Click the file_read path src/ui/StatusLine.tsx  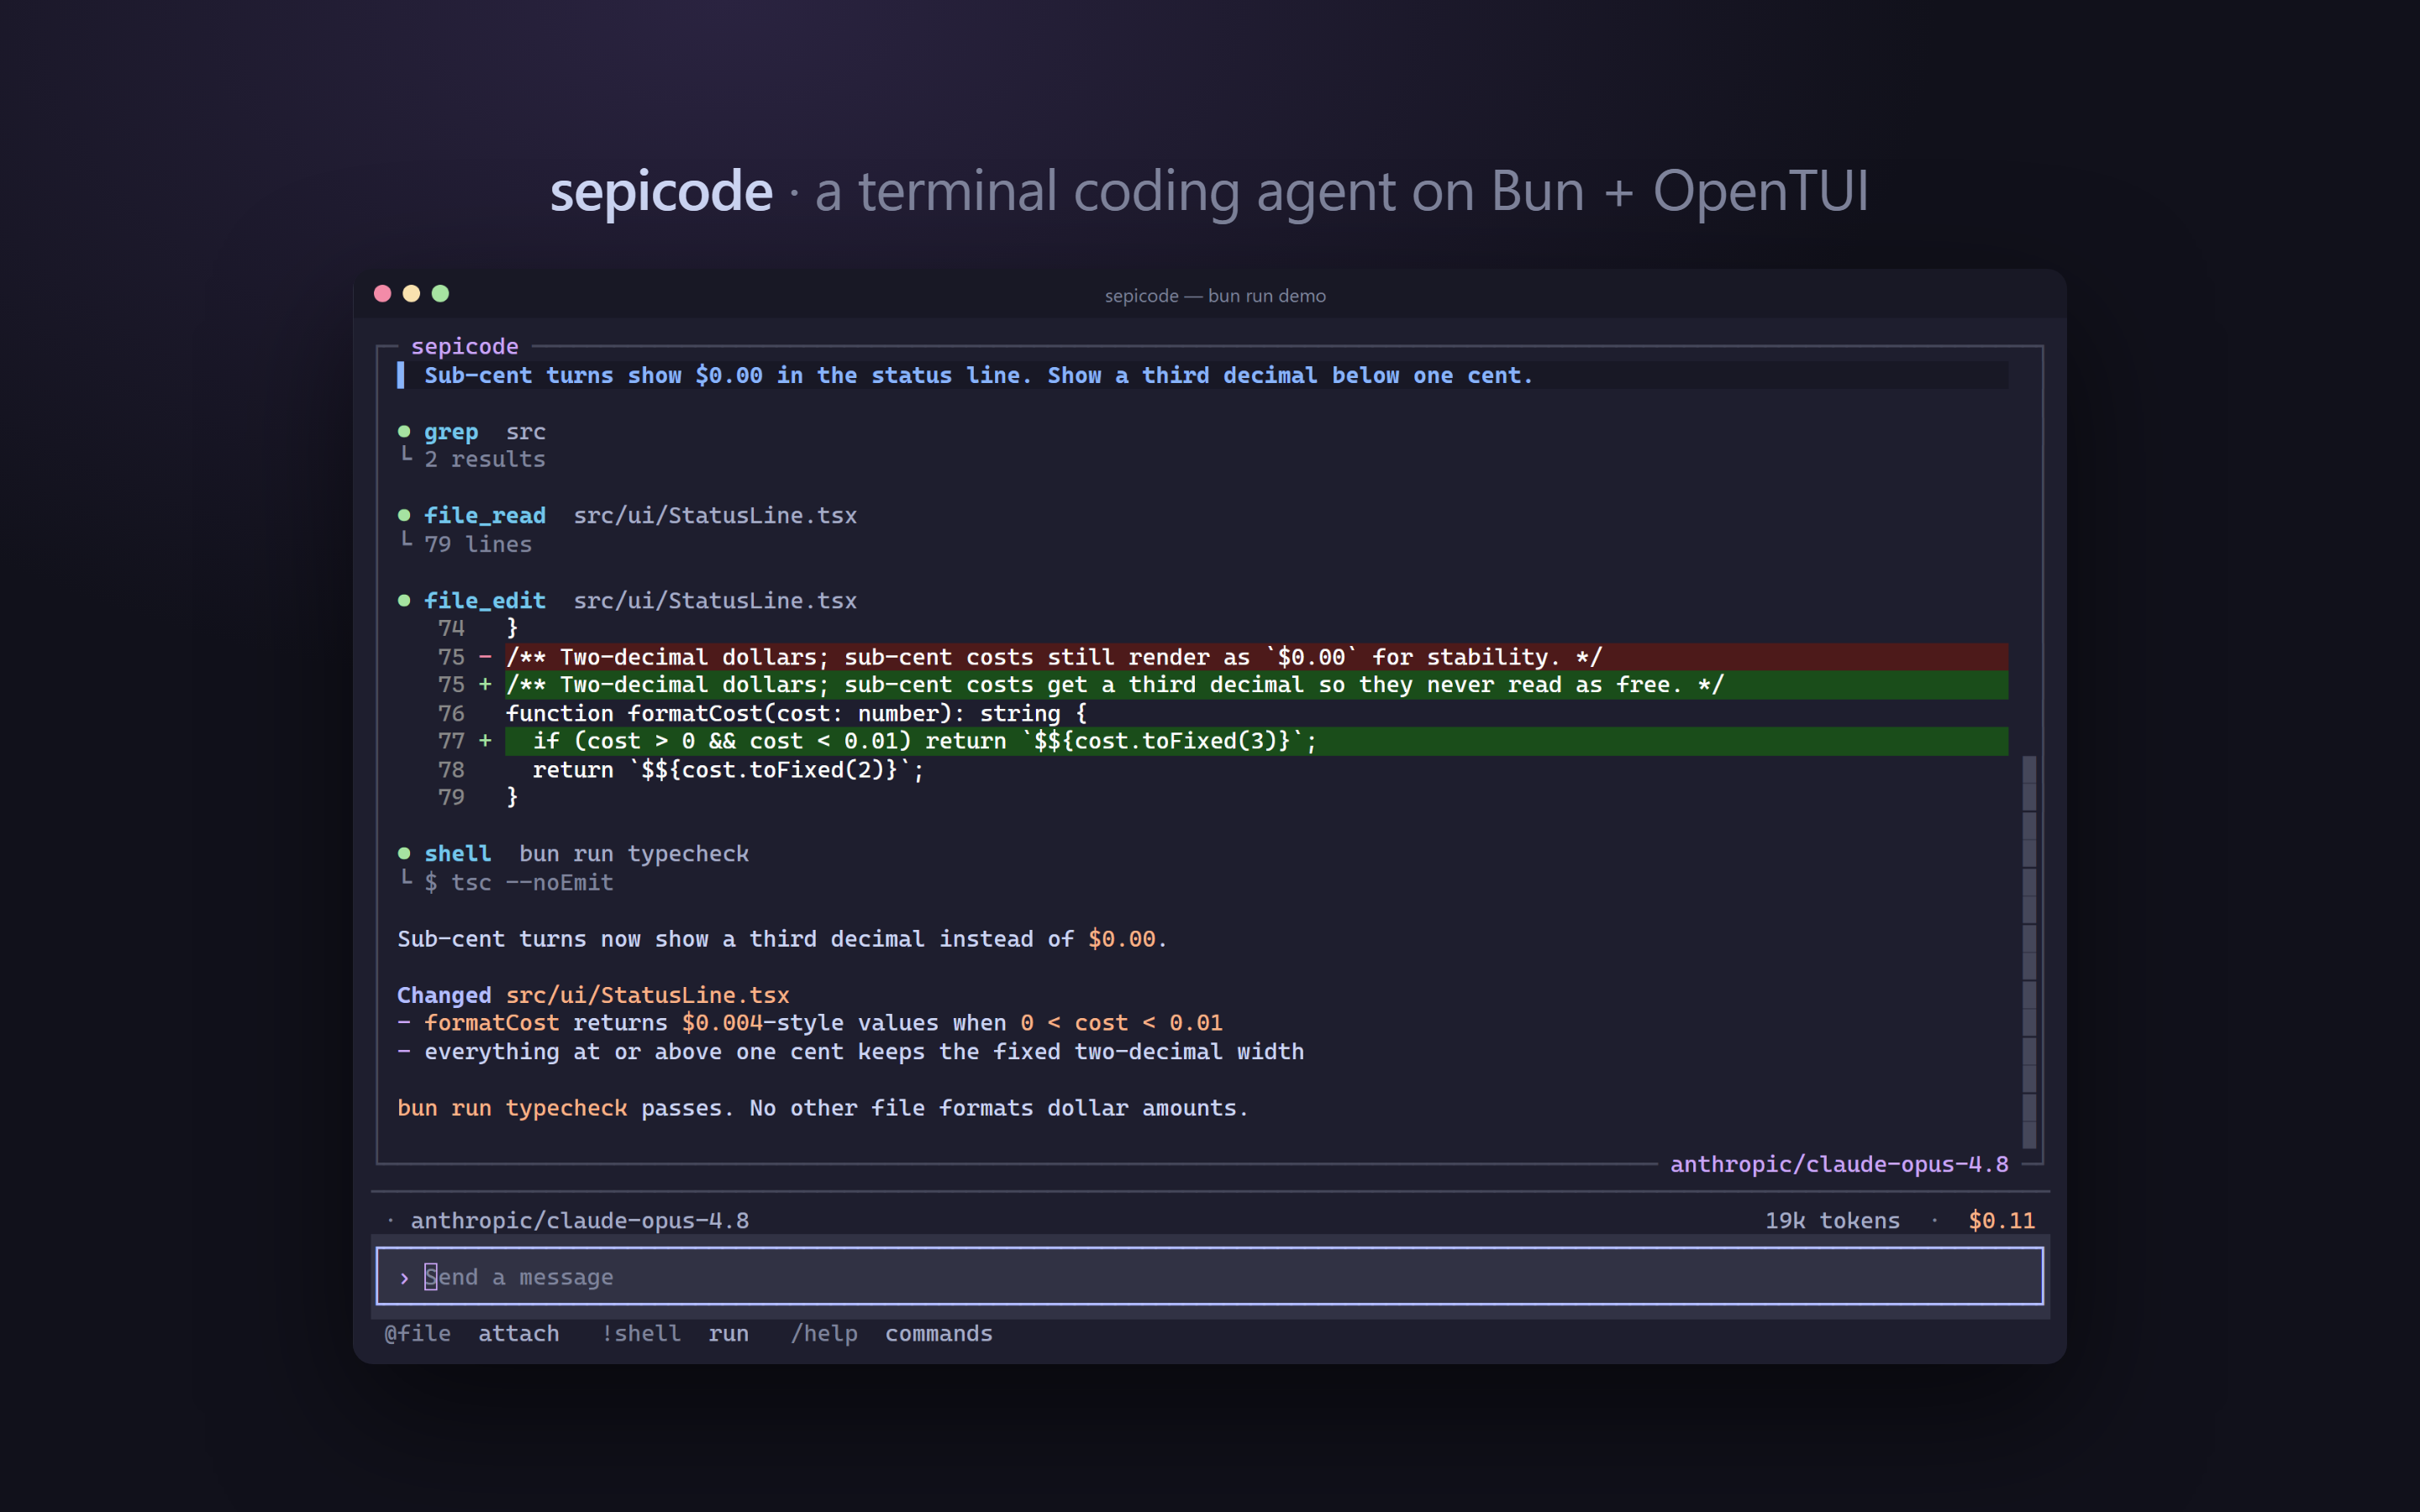tap(715, 516)
